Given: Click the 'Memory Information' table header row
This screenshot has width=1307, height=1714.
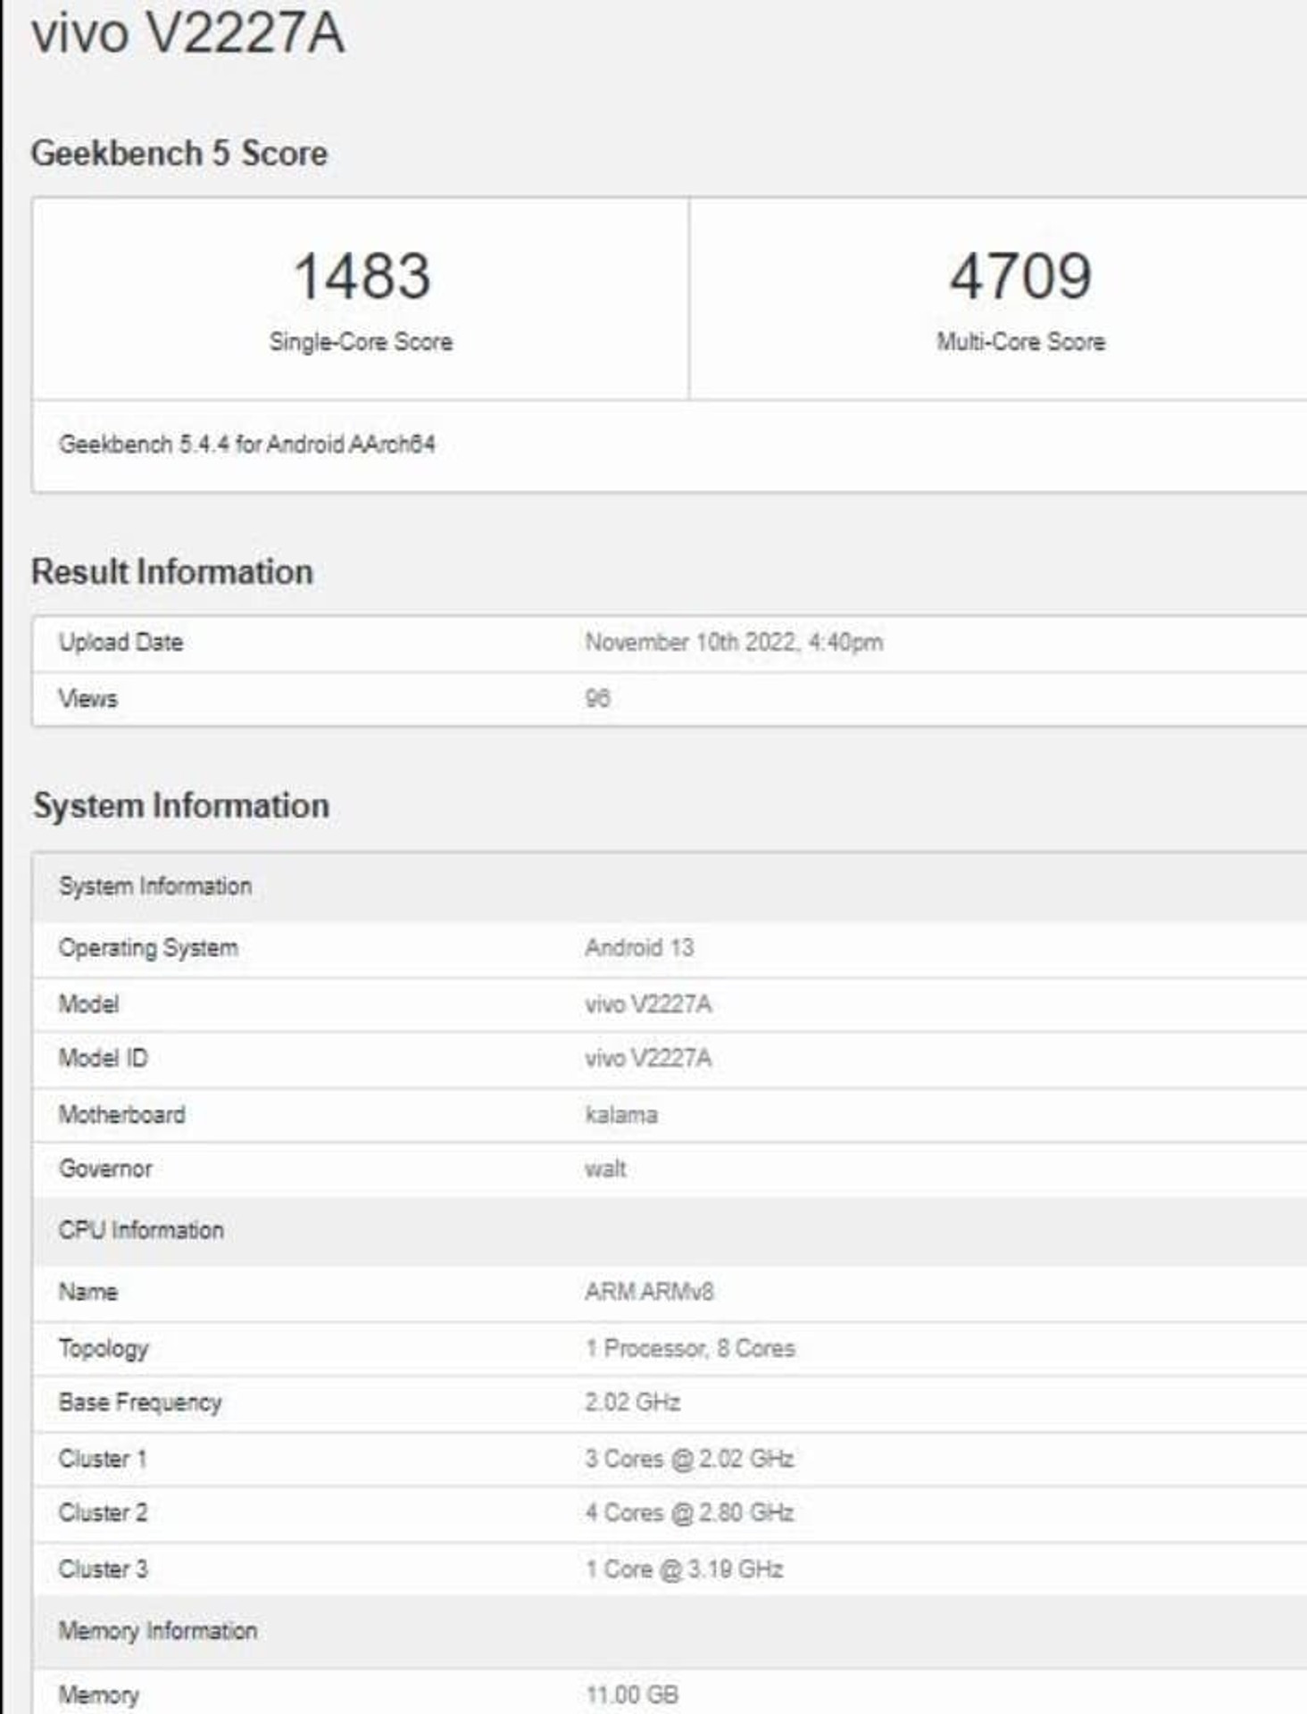Looking at the screenshot, I should [670, 1632].
